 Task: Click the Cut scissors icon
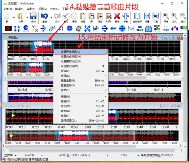tap(66, 16)
